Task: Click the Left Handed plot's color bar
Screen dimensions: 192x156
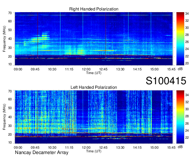Action: pyautogui.click(x=180, y=117)
